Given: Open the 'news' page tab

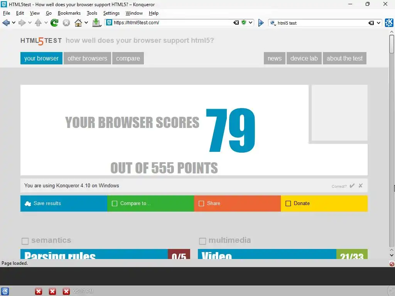Looking at the screenshot, I should pyautogui.click(x=275, y=59).
